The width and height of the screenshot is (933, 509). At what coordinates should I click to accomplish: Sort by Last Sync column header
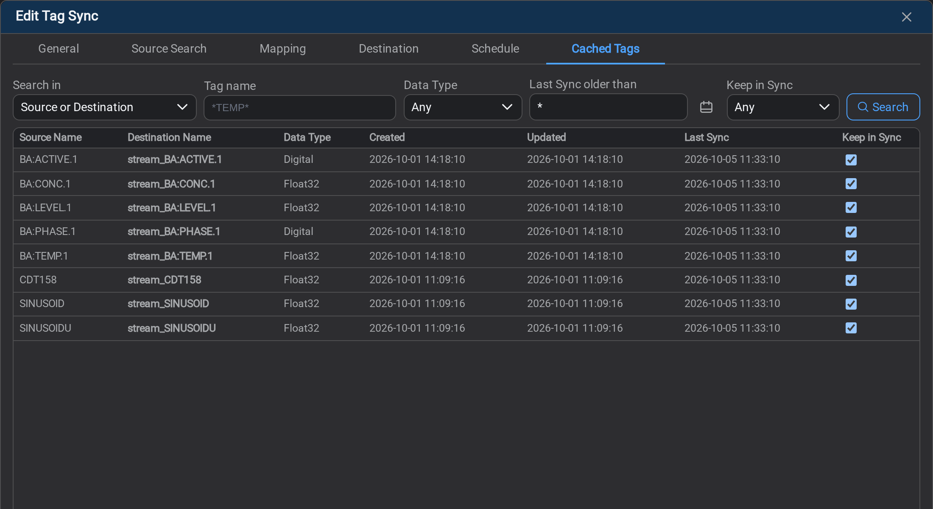[x=707, y=137]
